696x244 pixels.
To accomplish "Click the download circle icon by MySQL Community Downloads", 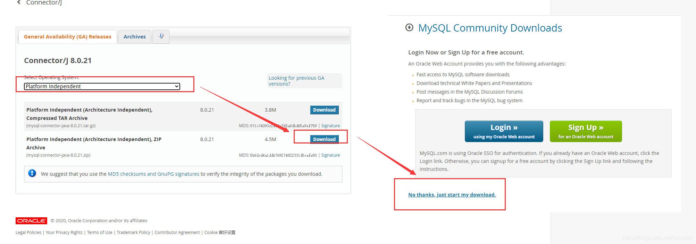I will click(409, 27).
